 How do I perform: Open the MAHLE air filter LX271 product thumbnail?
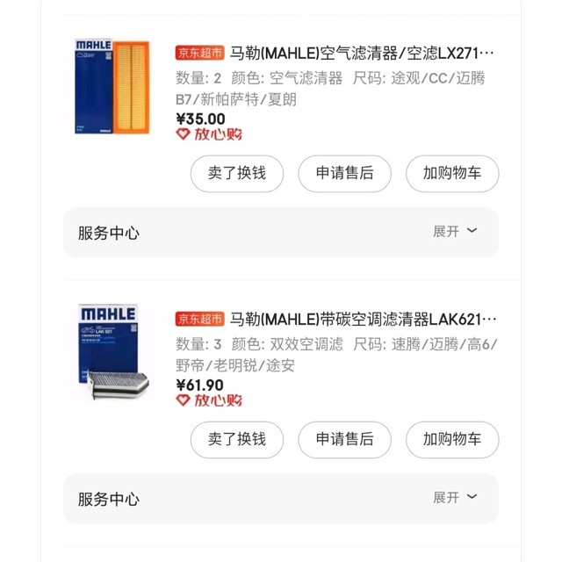[x=112, y=86]
